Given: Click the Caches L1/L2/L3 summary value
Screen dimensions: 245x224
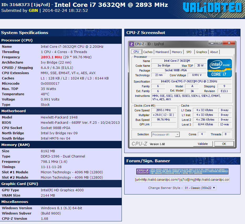Looking at the screenshot, I should 75,78.
